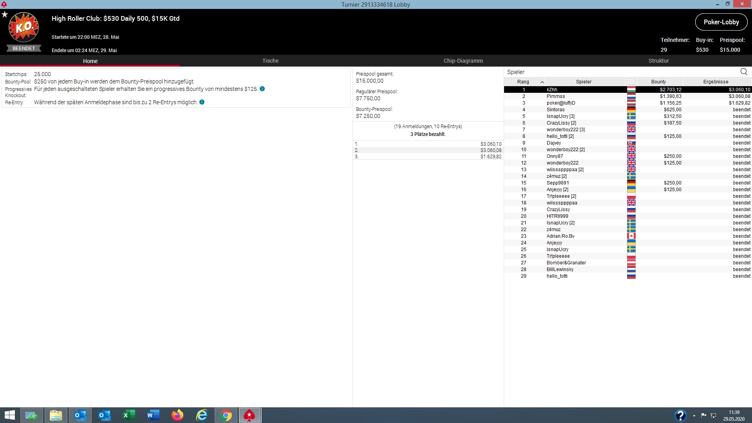Open PokerStars from the taskbar
This screenshot has width=752, height=423.
coord(249,415)
